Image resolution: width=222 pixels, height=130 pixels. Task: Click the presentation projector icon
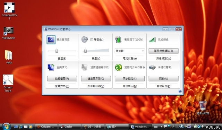tap(152, 68)
